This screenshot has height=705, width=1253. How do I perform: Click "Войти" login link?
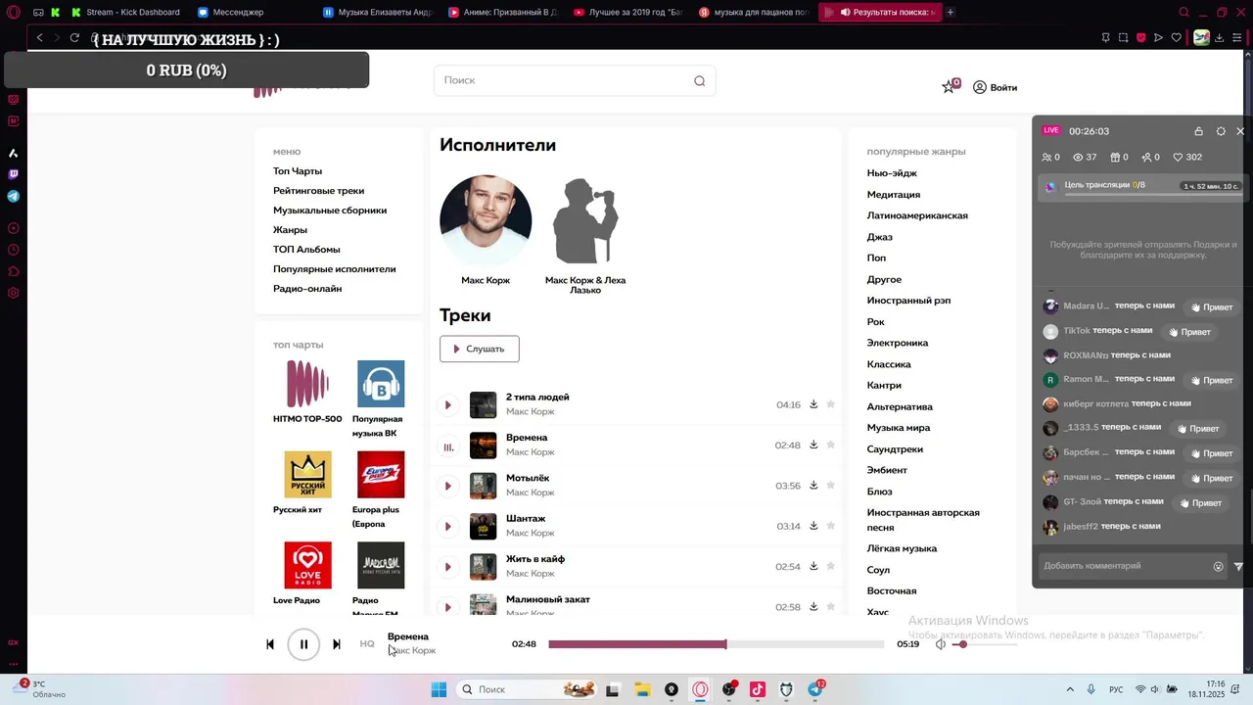tap(995, 87)
